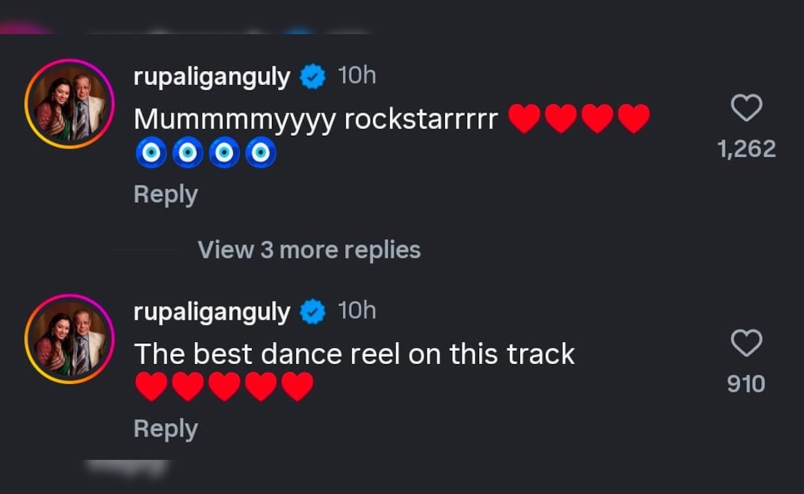Viewport: 804px width, 494px height.
Task: Open the profile picture beside the rockstarrrrr comment
Action: (70, 104)
